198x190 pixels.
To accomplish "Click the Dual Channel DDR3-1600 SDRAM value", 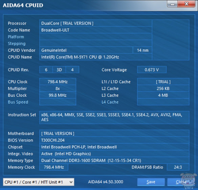I will [114, 160].
